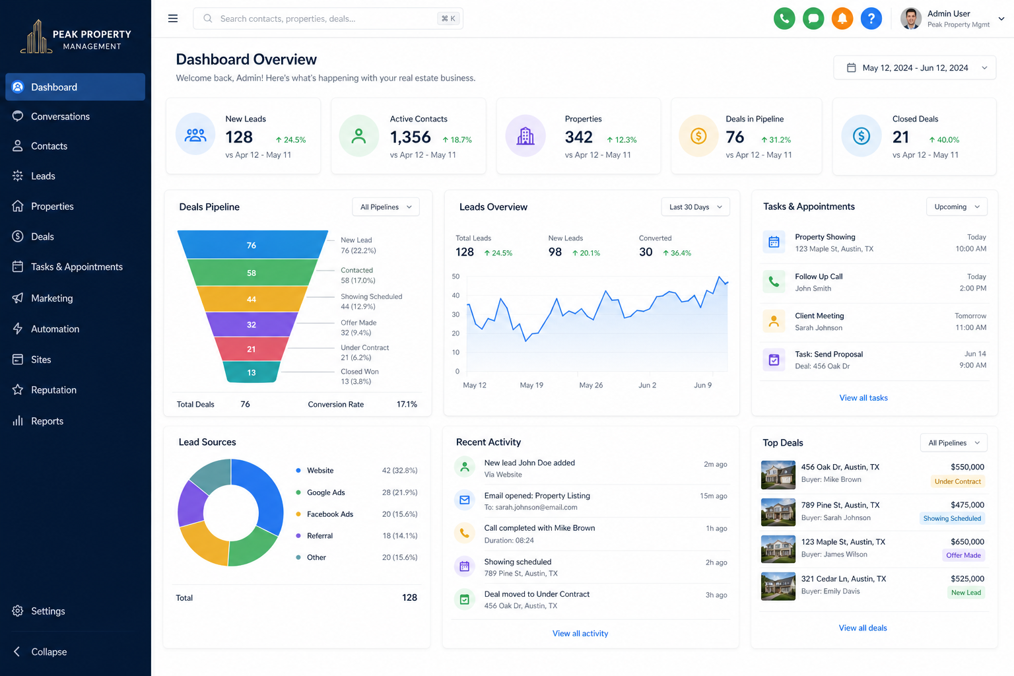Click the New lead John Doe activity icon
Viewport: 1014px width, 676px height.
point(465,467)
